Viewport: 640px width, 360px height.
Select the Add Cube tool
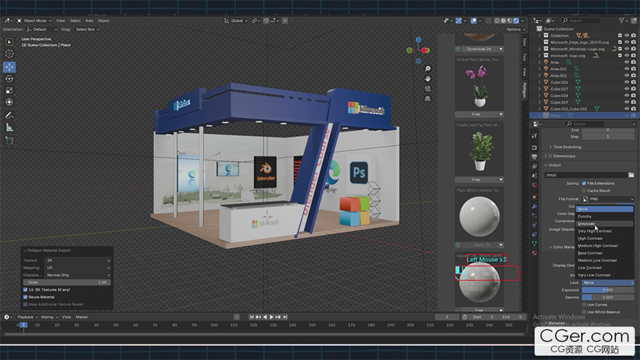pos(9,141)
